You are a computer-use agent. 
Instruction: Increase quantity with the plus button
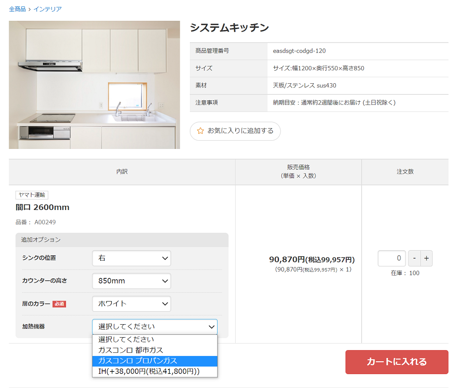tap(426, 258)
